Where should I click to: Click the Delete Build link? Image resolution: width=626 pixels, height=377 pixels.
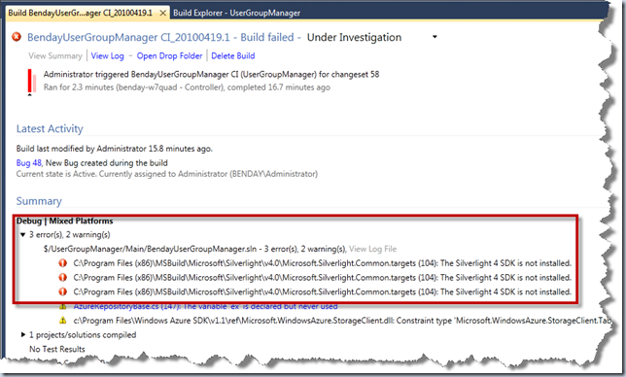(x=233, y=55)
